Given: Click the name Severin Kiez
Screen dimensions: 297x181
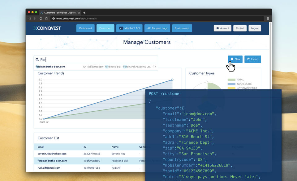Looking at the screenshot, I should tap(118, 154).
